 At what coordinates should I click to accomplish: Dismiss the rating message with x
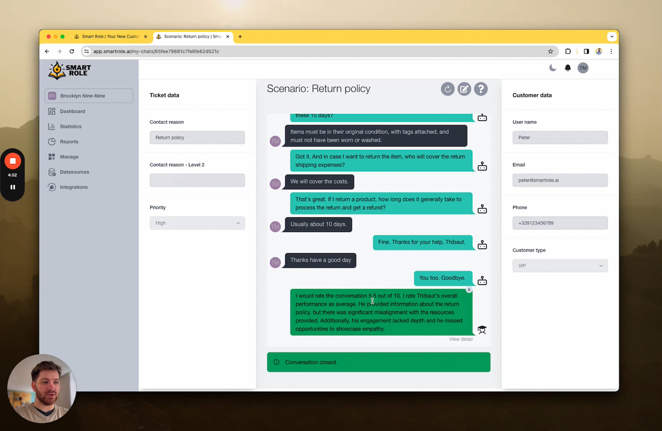click(469, 290)
